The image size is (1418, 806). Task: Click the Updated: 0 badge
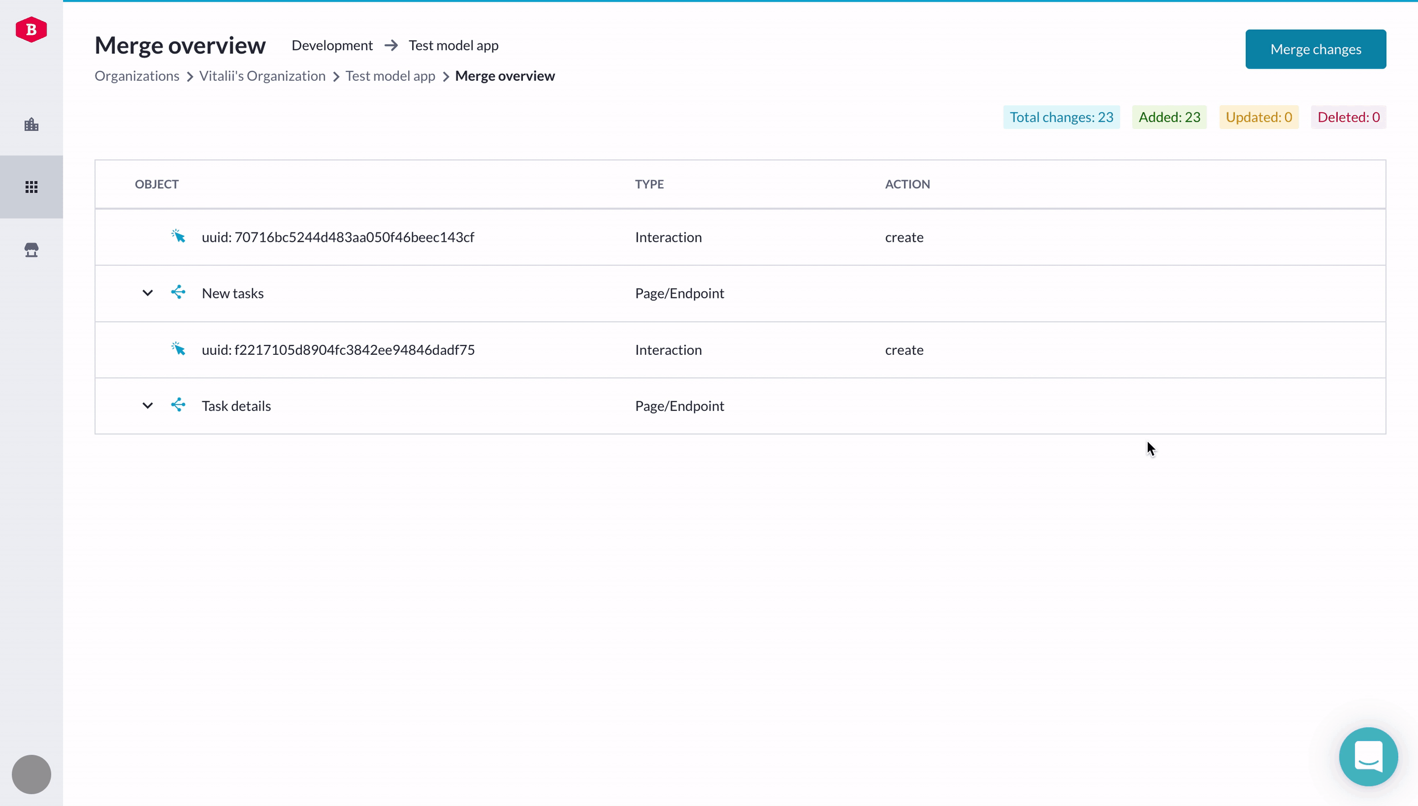1259,117
